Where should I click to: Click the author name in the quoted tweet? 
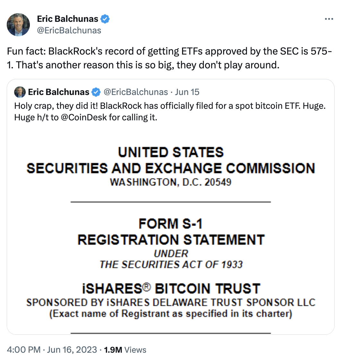click(x=58, y=92)
